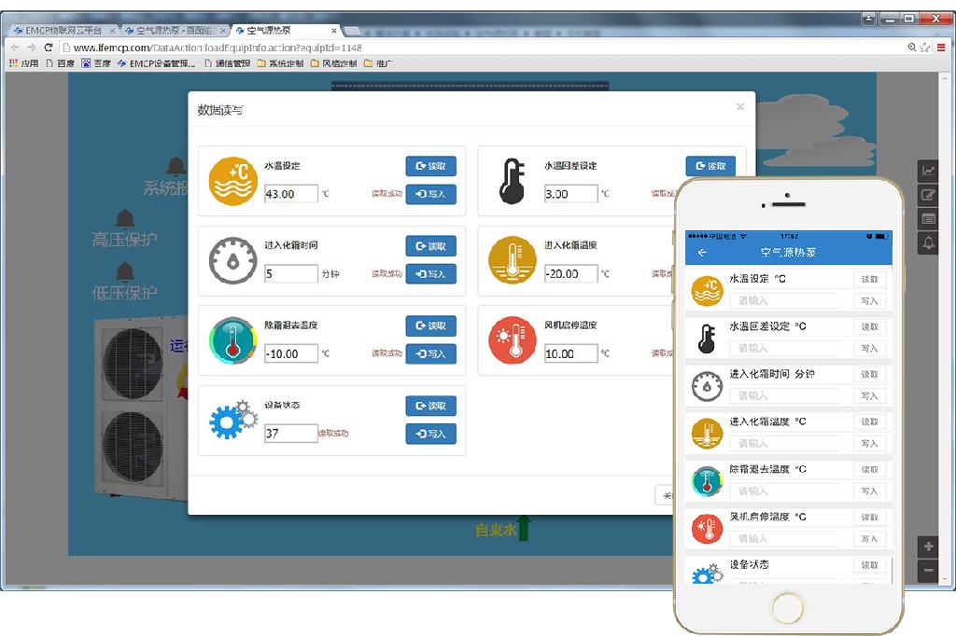Viewport: 956px width, 636px height.
Task: Click the 水温回差设定 input showing 3.00
Action: pyautogui.click(x=570, y=194)
